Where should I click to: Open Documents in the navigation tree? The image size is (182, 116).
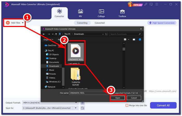click(53, 62)
